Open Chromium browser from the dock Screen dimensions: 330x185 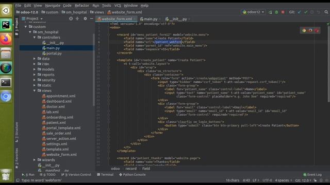click(6, 97)
